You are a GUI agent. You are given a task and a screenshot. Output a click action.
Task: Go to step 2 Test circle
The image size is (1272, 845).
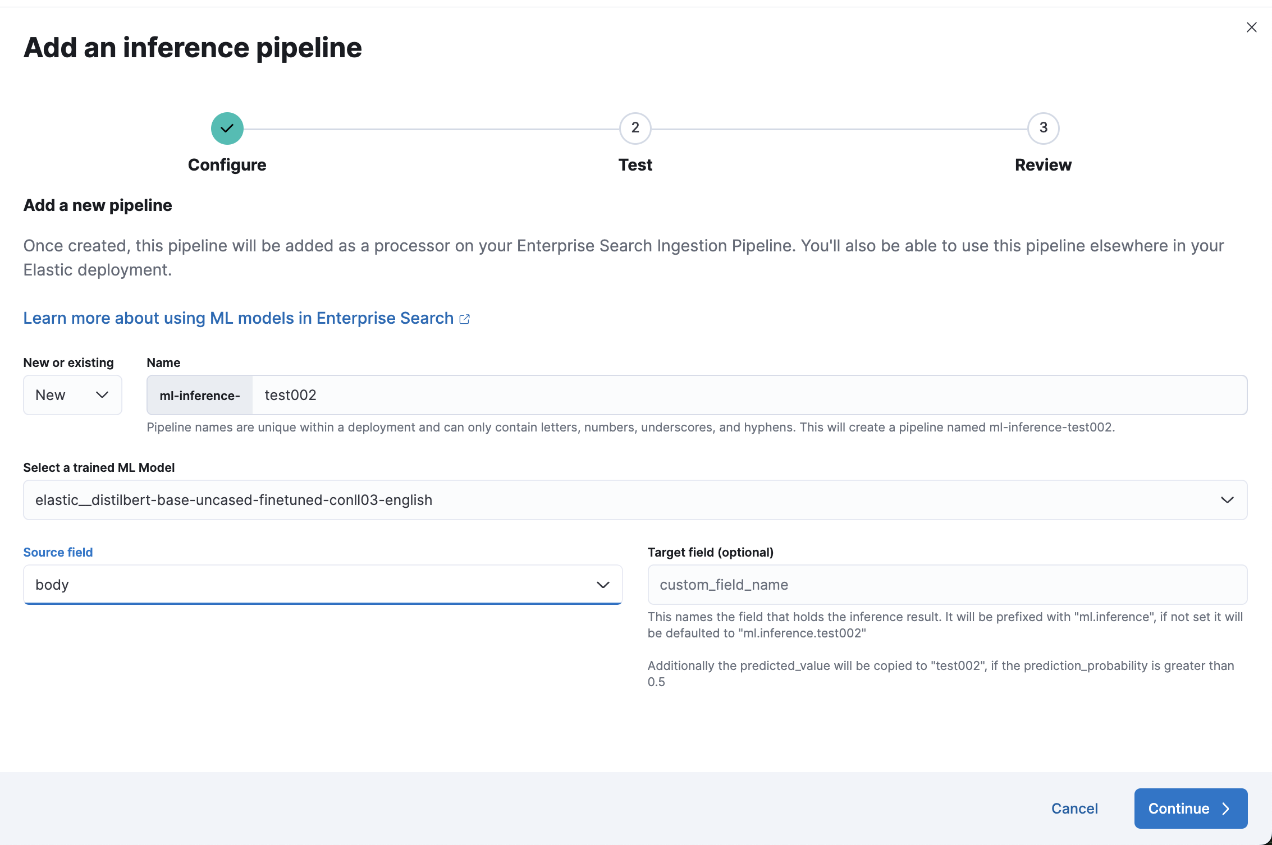[x=635, y=128]
